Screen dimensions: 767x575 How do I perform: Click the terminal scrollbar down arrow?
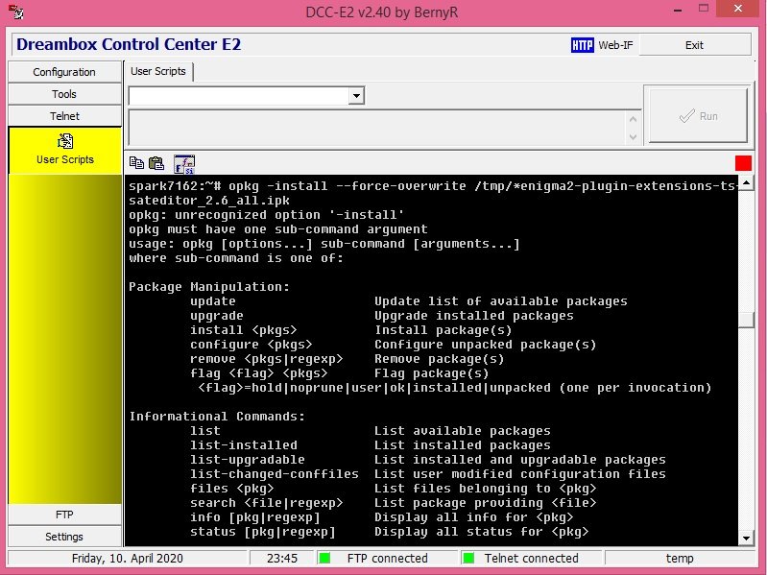(746, 539)
